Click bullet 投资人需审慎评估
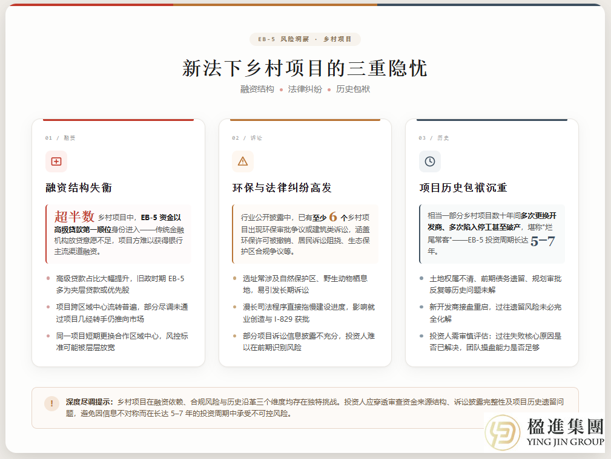 [495, 342]
